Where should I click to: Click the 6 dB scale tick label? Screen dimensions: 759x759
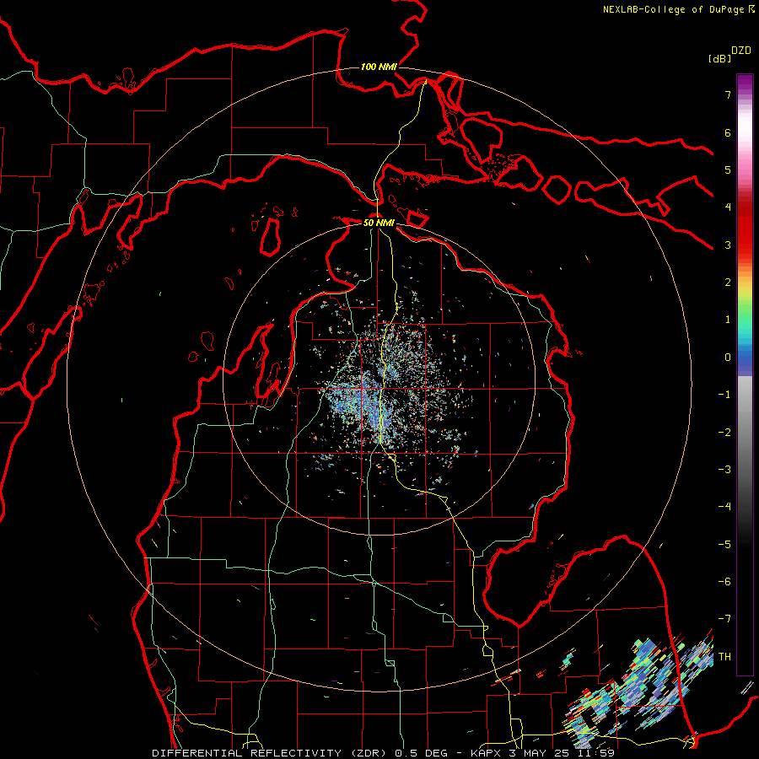pos(728,132)
